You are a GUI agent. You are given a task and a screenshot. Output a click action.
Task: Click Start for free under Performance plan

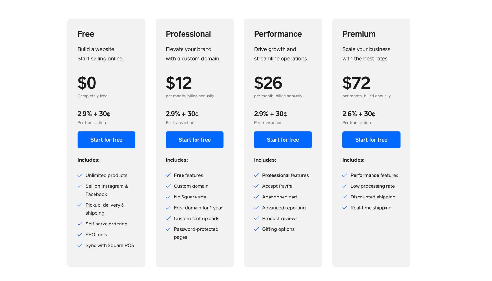(283, 140)
